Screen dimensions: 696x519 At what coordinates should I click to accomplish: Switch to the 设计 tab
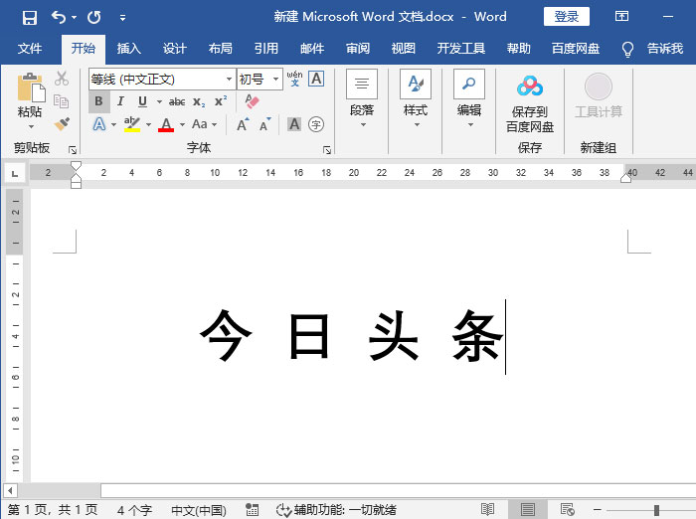(174, 49)
